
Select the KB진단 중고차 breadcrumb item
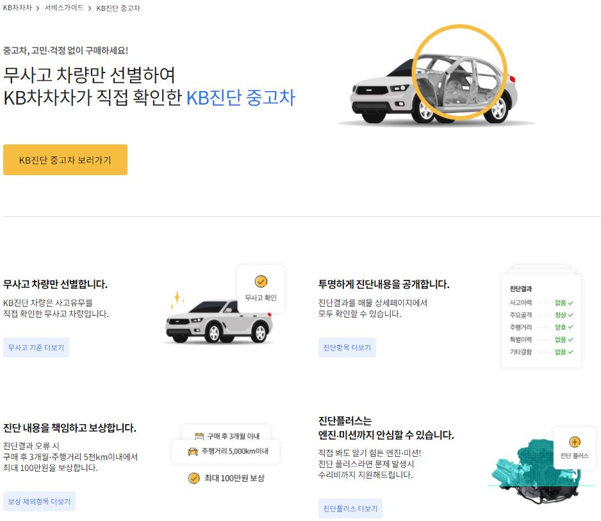pyautogui.click(x=118, y=8)
